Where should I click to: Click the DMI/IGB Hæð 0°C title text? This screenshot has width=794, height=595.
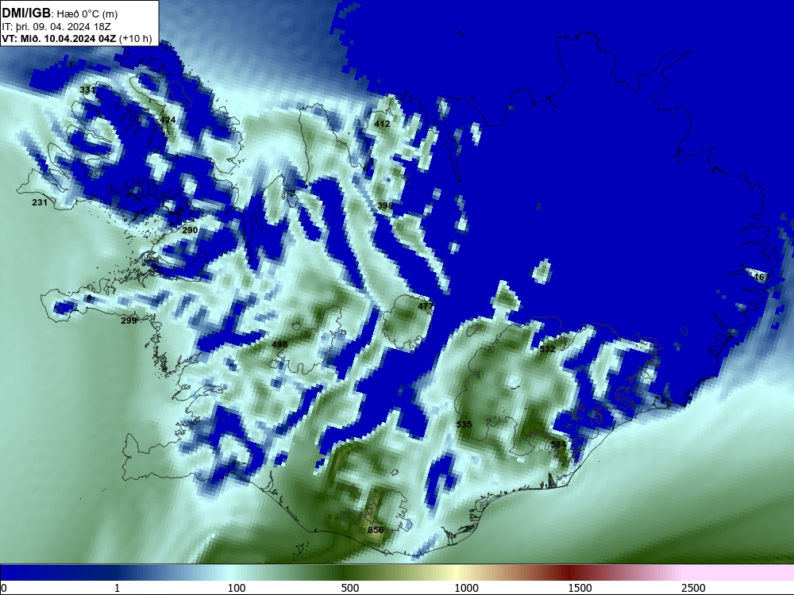[x=60, y=13]
